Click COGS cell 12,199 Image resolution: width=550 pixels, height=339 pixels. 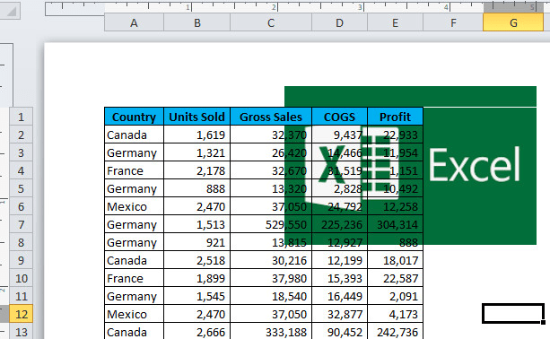(x=339, y=260)
